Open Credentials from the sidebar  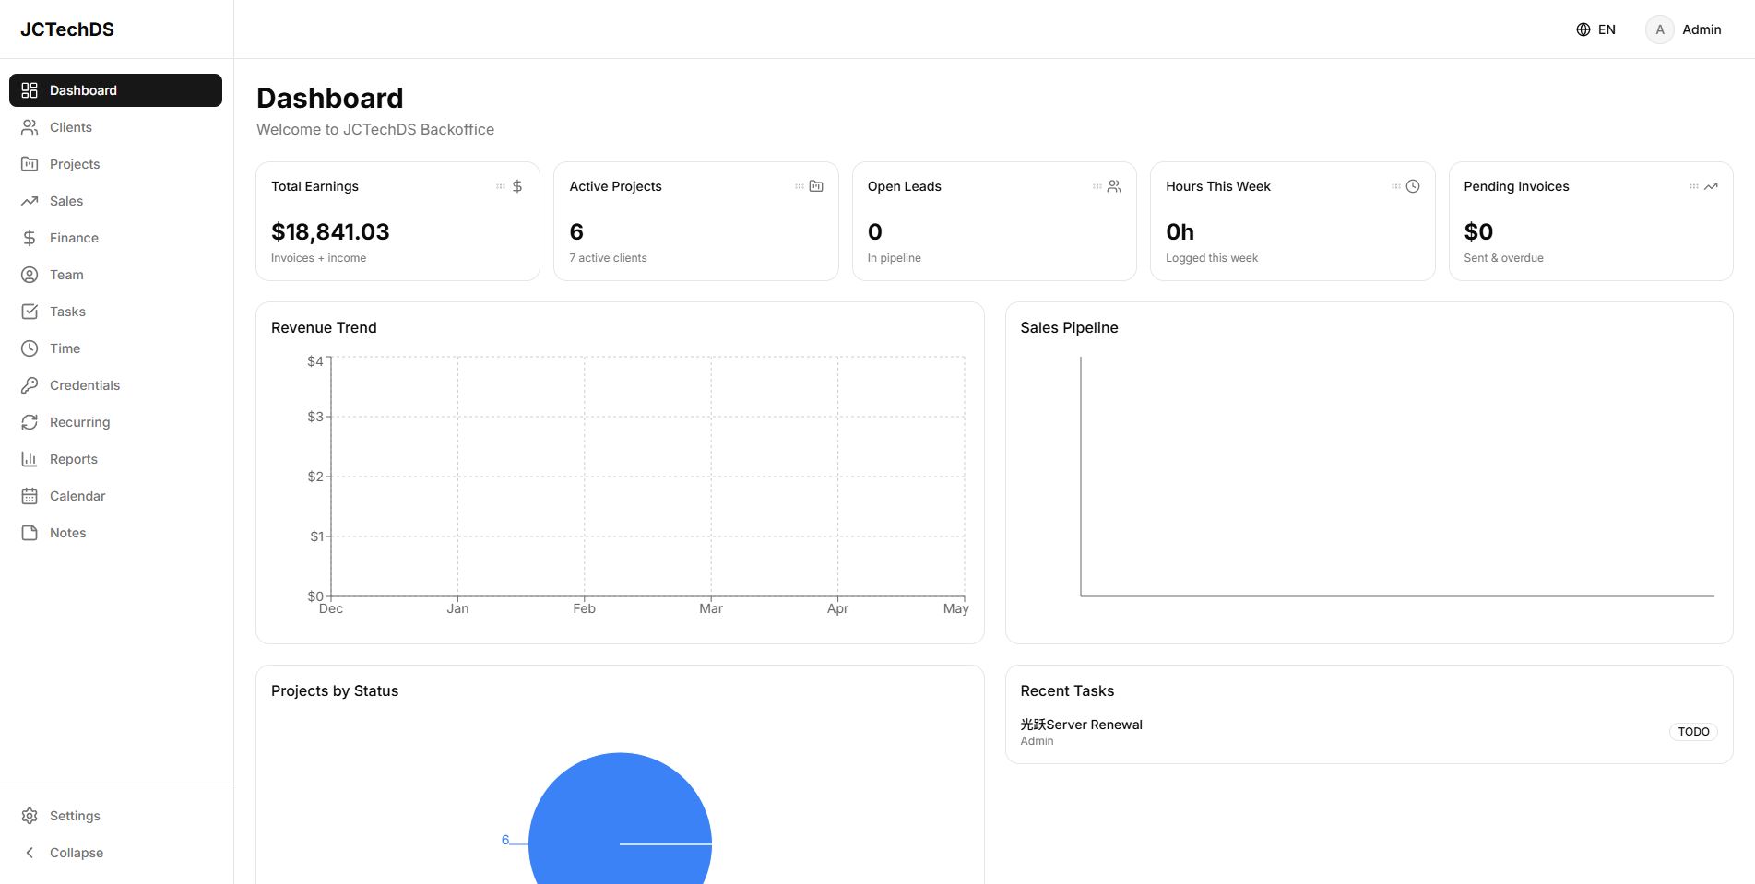[115, 385]
